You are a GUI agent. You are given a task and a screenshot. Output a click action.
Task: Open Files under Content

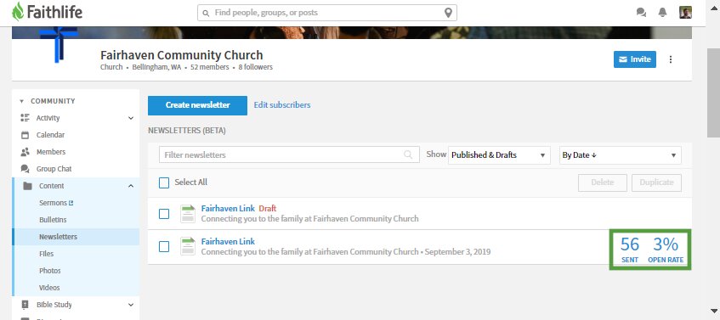[47, 254]
